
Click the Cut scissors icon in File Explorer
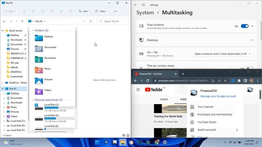25,11
